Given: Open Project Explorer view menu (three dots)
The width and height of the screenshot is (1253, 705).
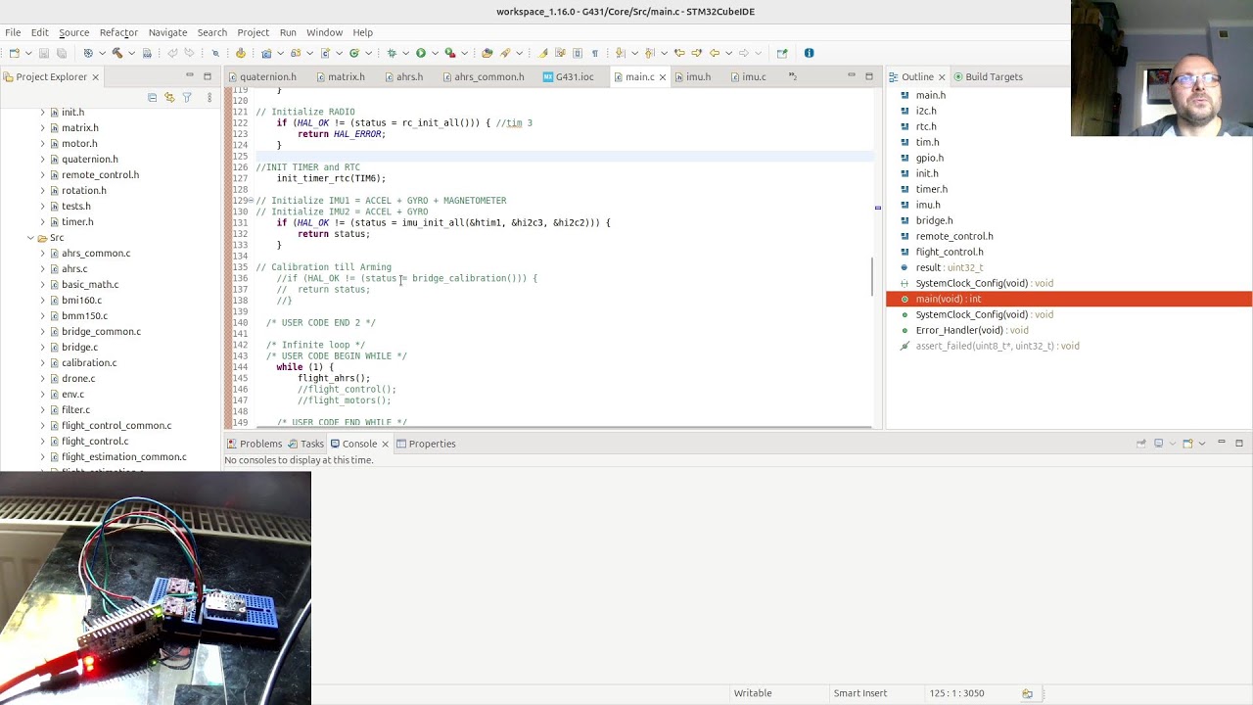Looking at the screenshot, I should 209,98.
